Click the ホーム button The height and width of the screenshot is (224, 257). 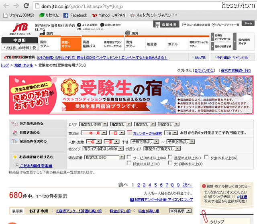248,23
